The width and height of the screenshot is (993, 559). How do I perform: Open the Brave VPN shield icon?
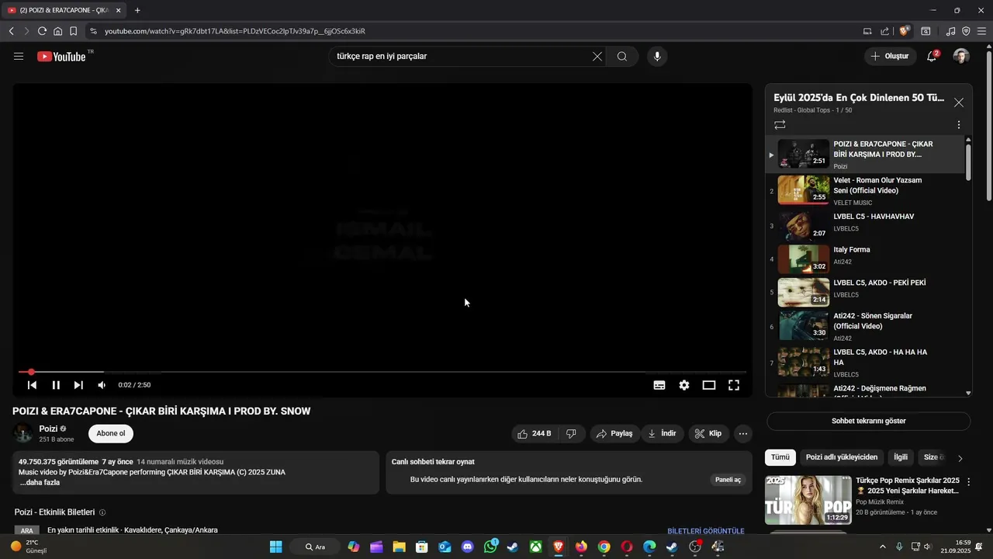click(966, 31)
